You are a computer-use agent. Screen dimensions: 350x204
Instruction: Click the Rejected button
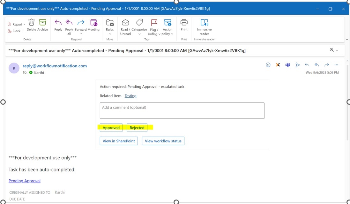coord(137,128)
